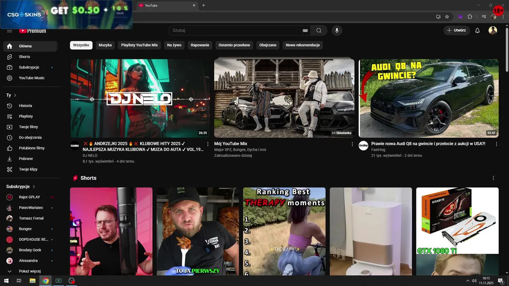Open the Windows Start menu
The width and height of the screenshot is (509, 286).
(6, 281)
